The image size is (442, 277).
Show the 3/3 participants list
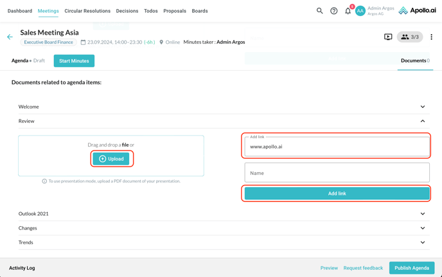[x=410, y=37]
